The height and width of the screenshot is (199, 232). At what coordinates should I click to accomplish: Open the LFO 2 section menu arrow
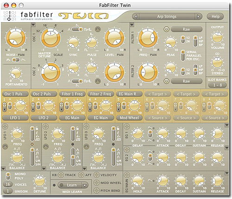(x=44, y=168)
